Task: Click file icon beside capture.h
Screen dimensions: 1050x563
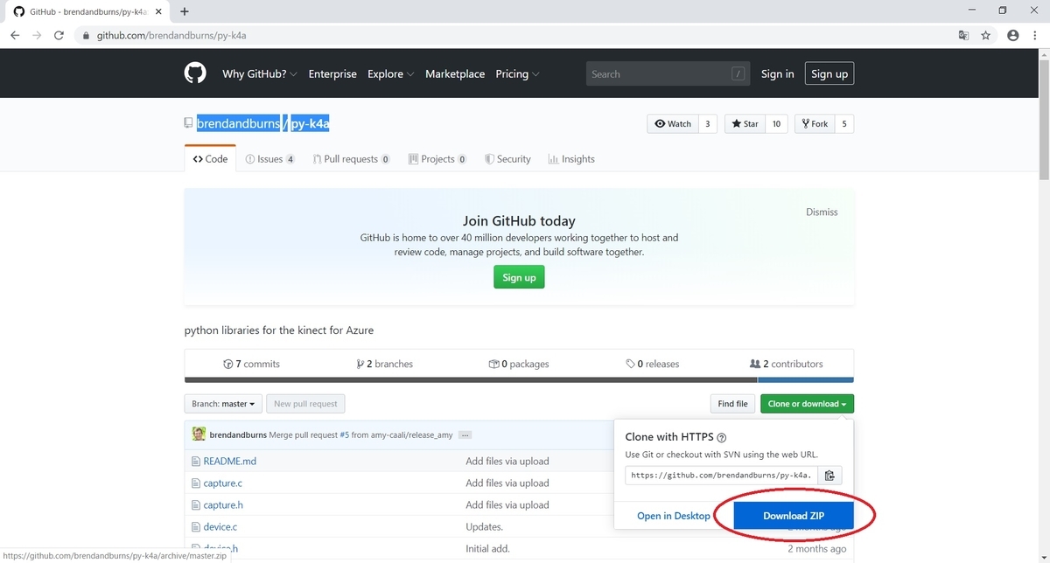Action: (x=196, y=504)
